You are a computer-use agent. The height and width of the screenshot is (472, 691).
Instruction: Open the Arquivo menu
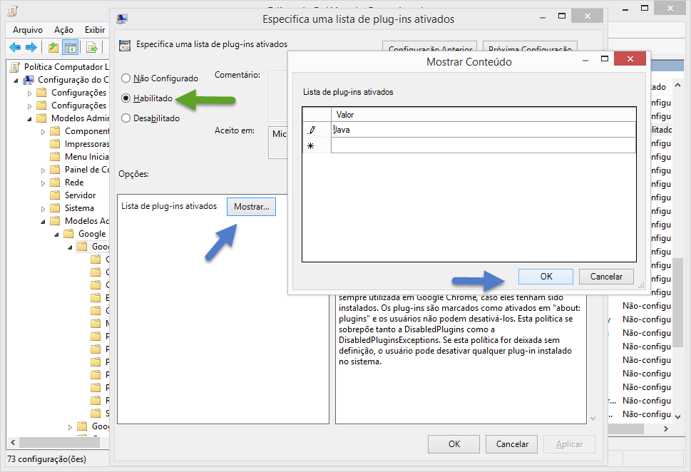pos(28,30)
